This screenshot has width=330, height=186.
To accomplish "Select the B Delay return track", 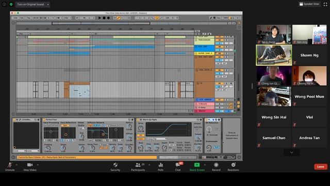I will point(204,107).
